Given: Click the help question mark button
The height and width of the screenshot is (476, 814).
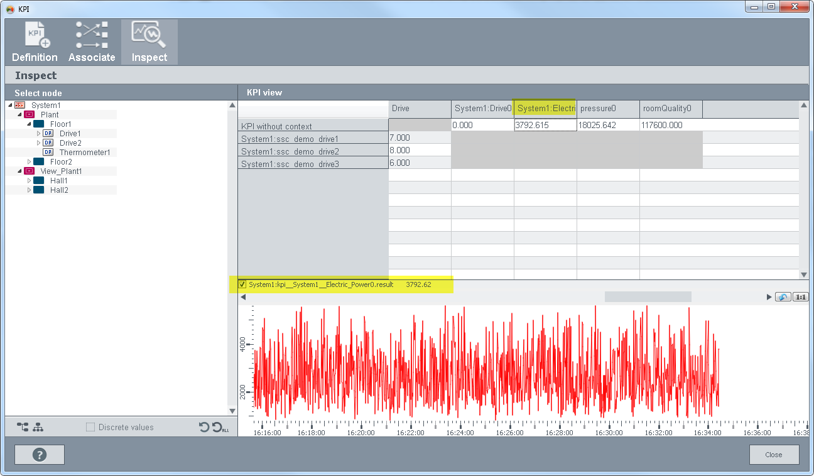Looking at the screenshot, I should (x=40, y=455).
